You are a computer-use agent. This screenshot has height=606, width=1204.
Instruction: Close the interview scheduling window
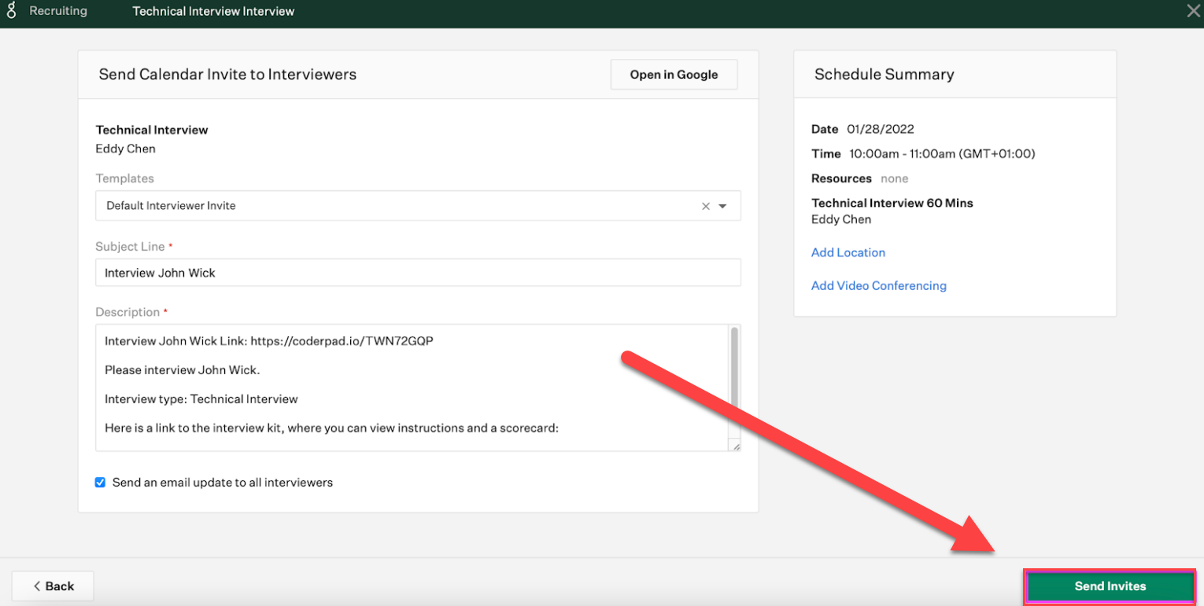(1193, 11)
